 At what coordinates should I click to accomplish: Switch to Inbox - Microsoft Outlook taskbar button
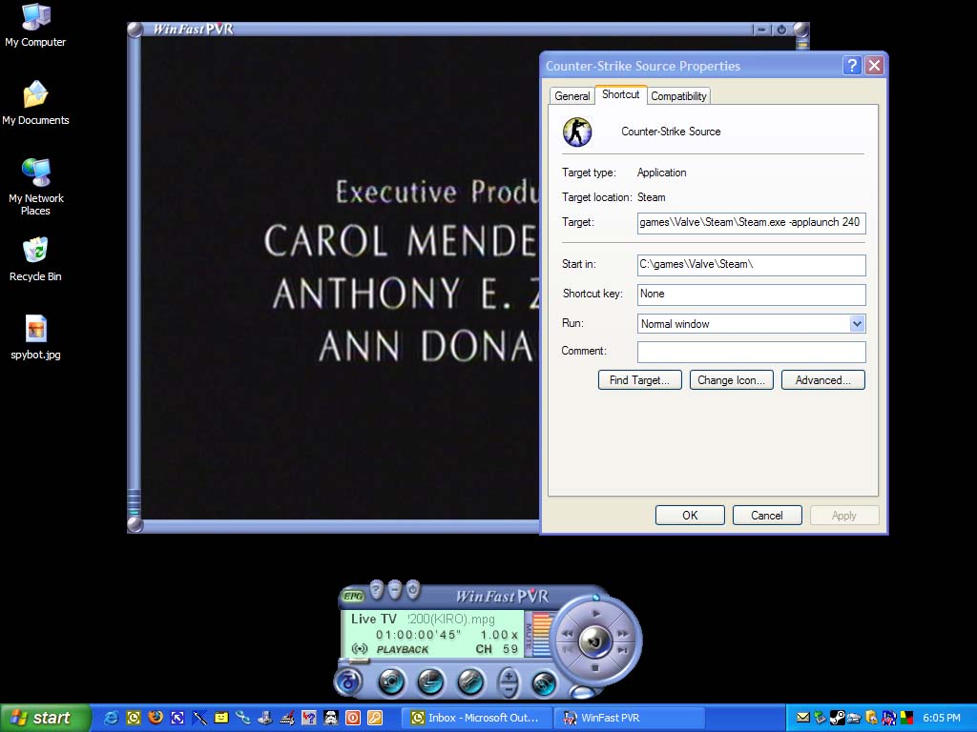477,718
